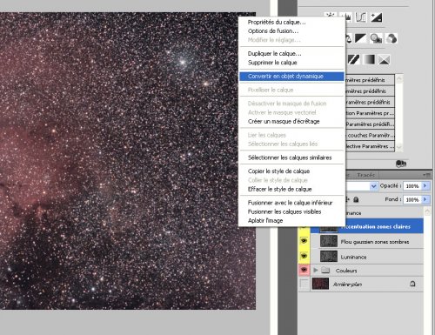The height and width of the screenshot is (335, 435).
Task: Click the Couleurs group folder icon
Action: pos(325,271)
